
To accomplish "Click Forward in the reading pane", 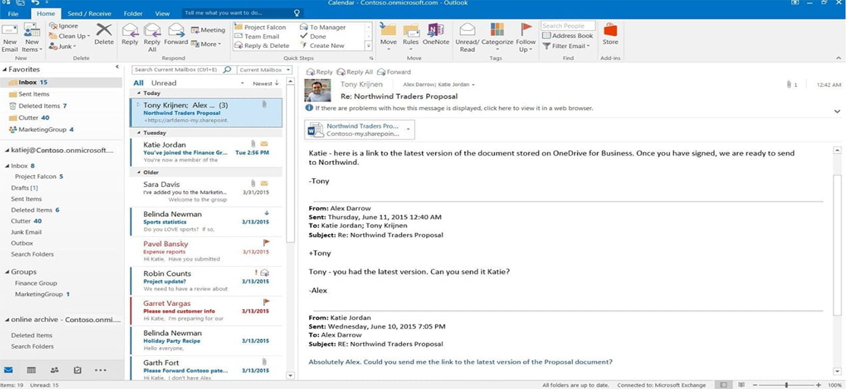I will (394, 72).
